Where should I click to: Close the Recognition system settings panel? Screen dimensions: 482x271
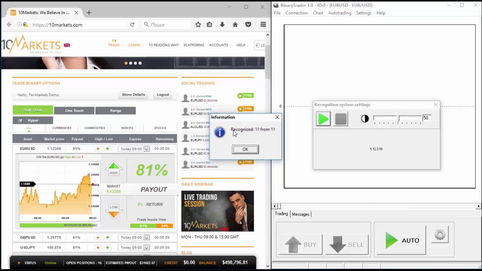click(436, 105)
